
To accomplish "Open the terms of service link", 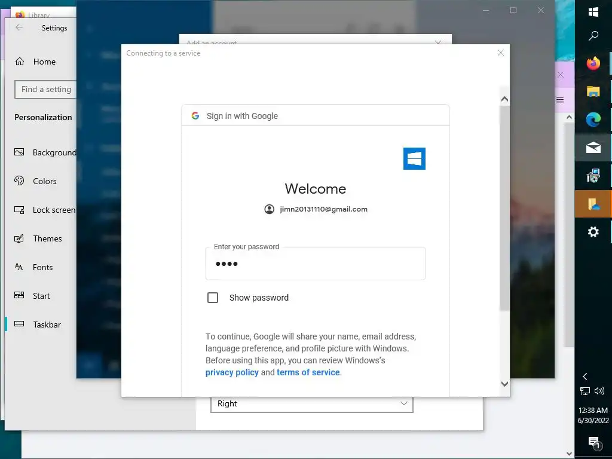I will (308, 372).
